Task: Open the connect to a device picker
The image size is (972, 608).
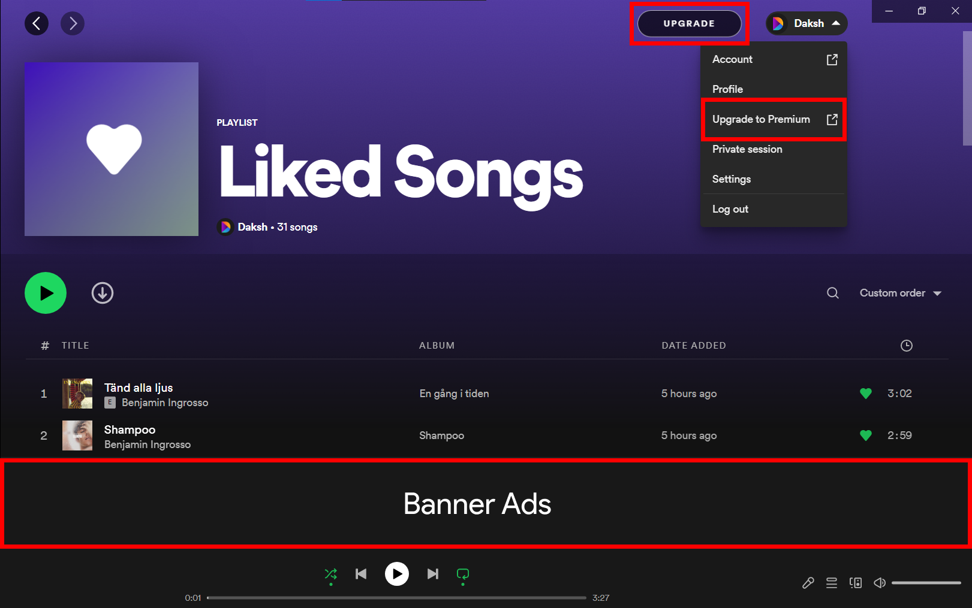Action: coord(856,583)
